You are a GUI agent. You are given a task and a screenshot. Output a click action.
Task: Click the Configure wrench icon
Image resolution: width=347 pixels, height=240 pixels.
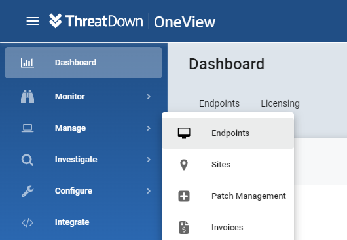(27, 191)
